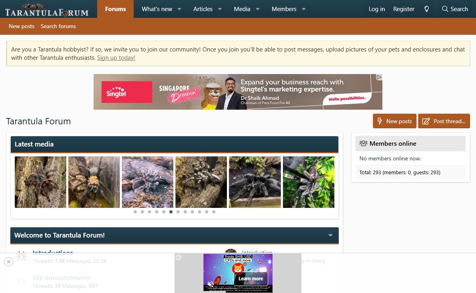The height and width of the screenshot is (293, 476).
Task: Open the Media menu item
Action: 242,9
